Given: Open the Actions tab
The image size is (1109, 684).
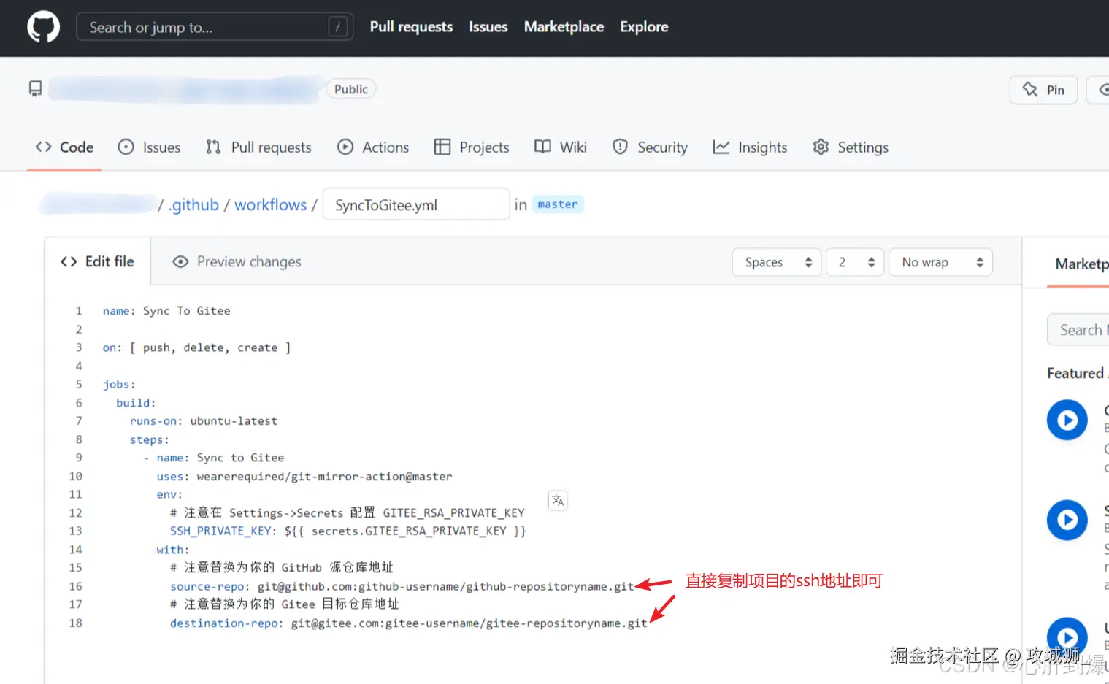Looking at the screenshot, I should click(373, 147).
